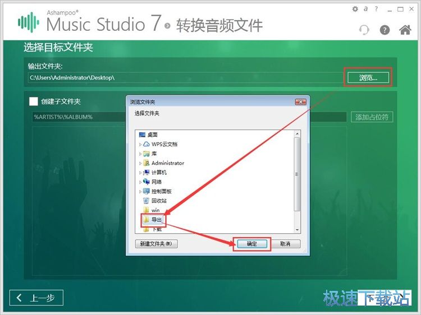Viewport: 421px width, 315px height.
Task: Select the win folder icon
Action: click(147, 210)
